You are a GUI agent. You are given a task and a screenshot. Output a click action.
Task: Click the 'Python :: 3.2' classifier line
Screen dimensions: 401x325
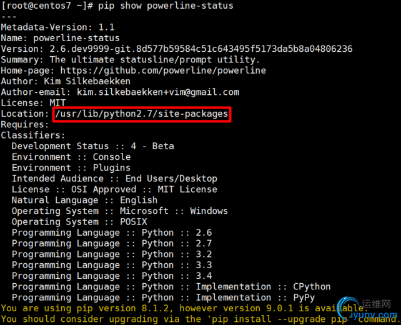(112, 255)
